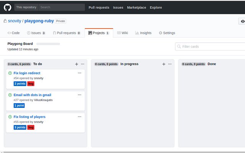Click Done '0 cards, 0 points' counter
Image resolution: width=245 pixels, height=153 pixels.
point(193,64)
